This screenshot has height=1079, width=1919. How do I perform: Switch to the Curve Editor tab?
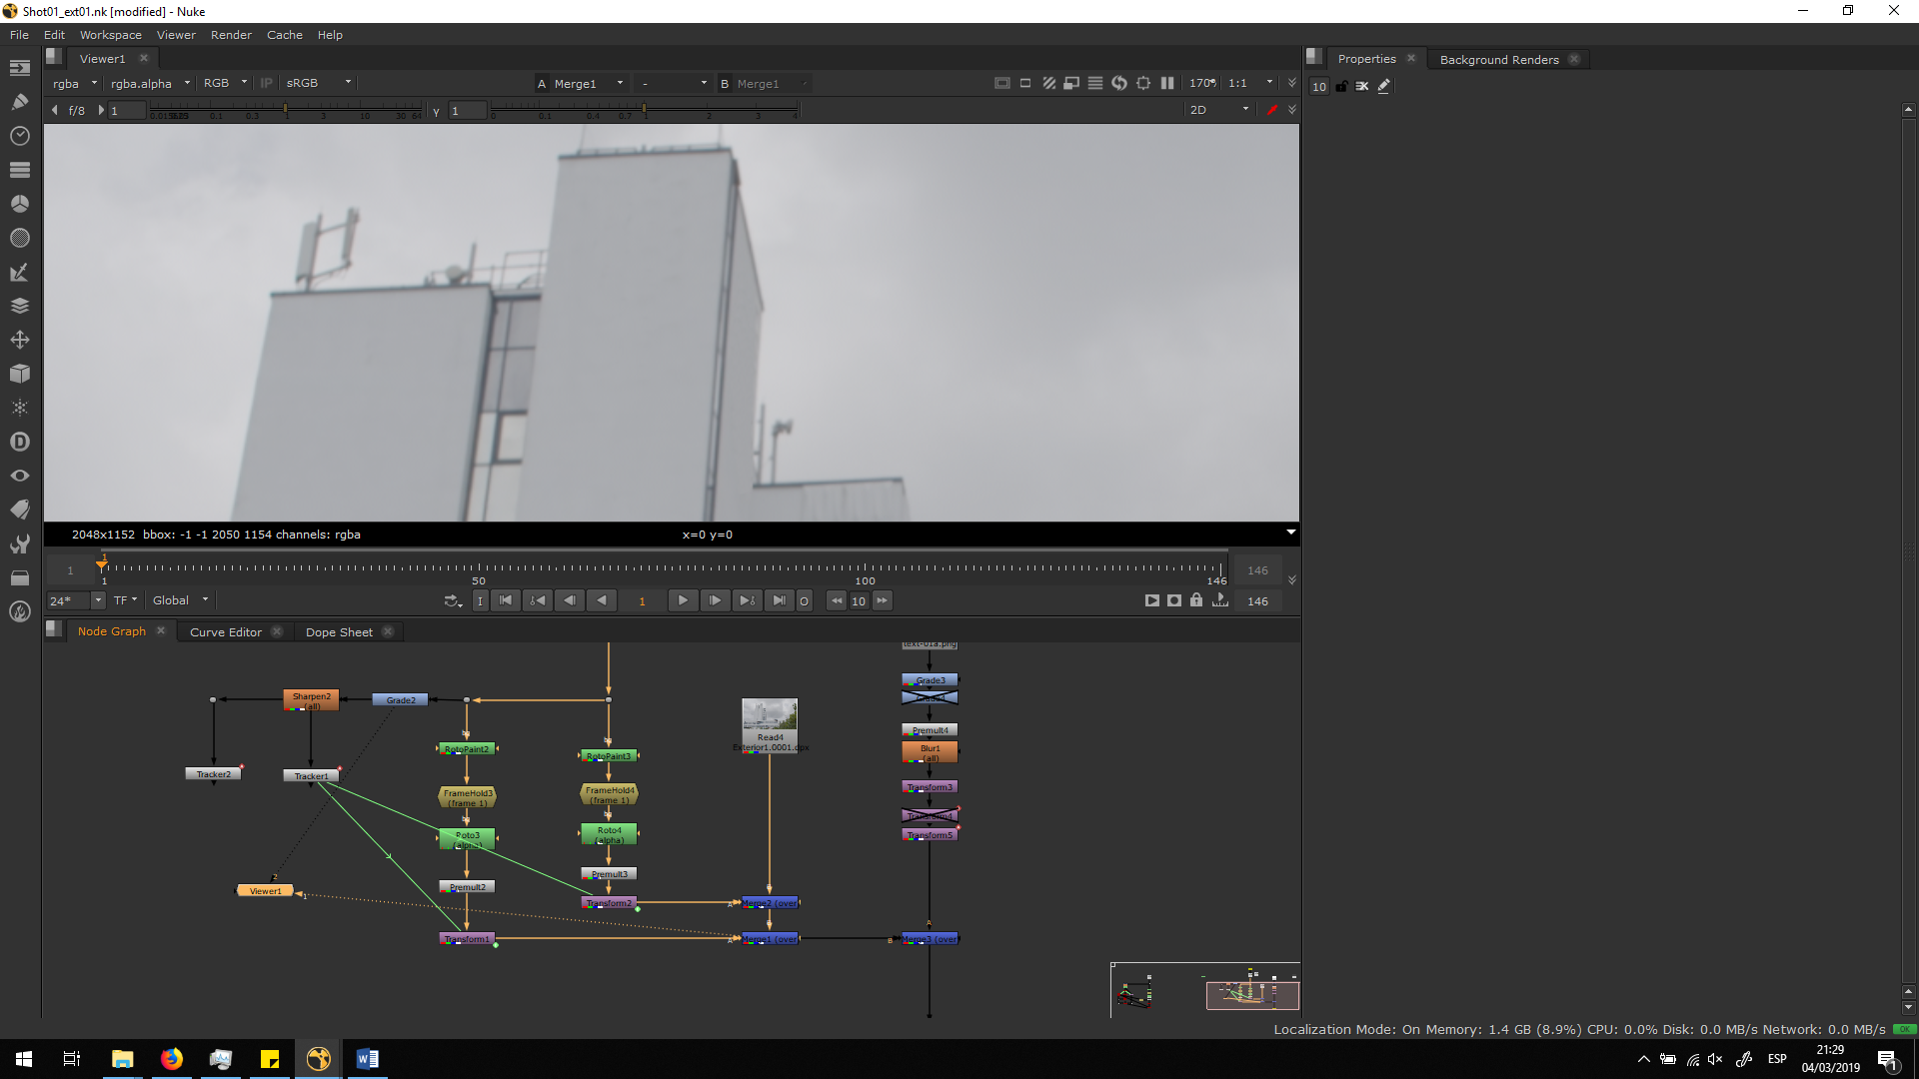coord(226,632)
